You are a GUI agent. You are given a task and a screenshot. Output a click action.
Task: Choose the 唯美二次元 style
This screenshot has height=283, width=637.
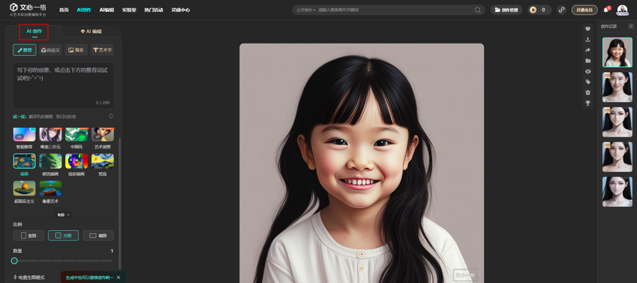click(x=50, y=138)
